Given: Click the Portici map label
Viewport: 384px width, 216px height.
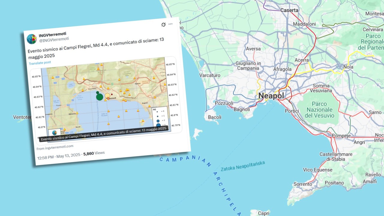Looking at the screenshot, I should pos(292,111).
